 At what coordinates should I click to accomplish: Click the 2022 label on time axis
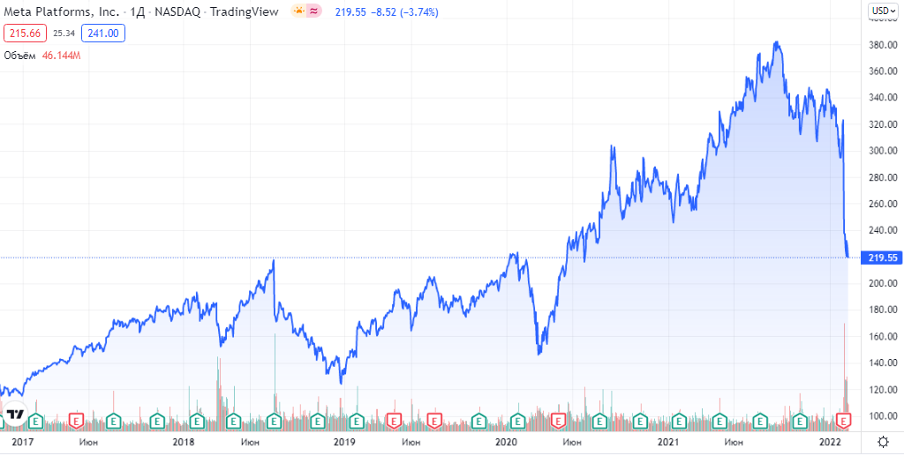coord(830,442)
